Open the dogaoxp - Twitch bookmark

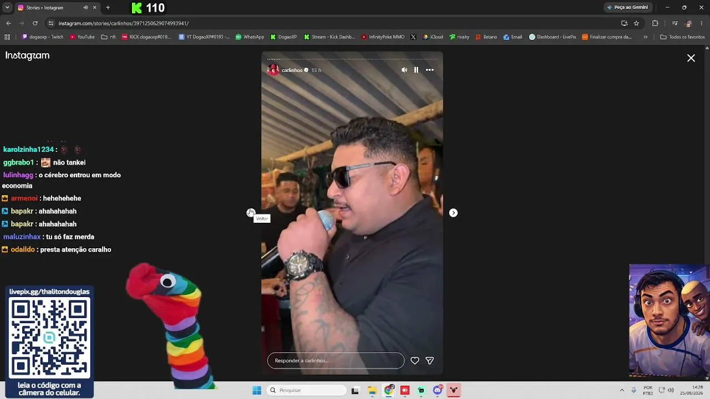(x=43, y=37)
